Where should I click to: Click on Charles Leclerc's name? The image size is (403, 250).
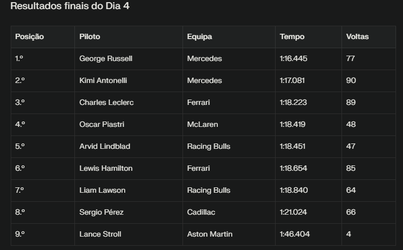(x=106, y=102)
